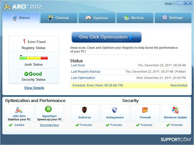The height and width of the screenshot is (145, 194).
Task: Select the Status tab
Action: (21, 18)
